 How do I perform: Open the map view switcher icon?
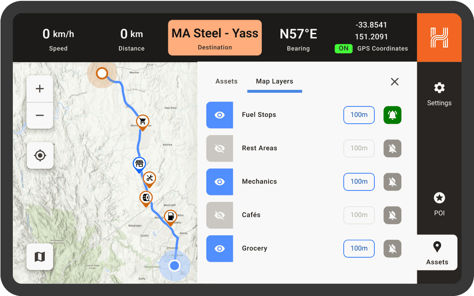click(x=40, y=256)
